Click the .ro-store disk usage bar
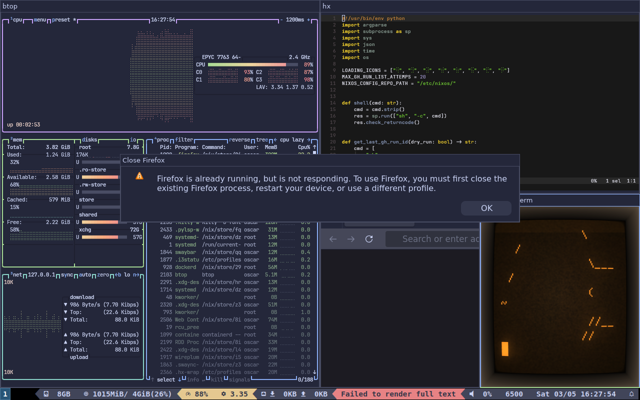Viewport: 640px width, 400px height. click(x=100, y=177)
